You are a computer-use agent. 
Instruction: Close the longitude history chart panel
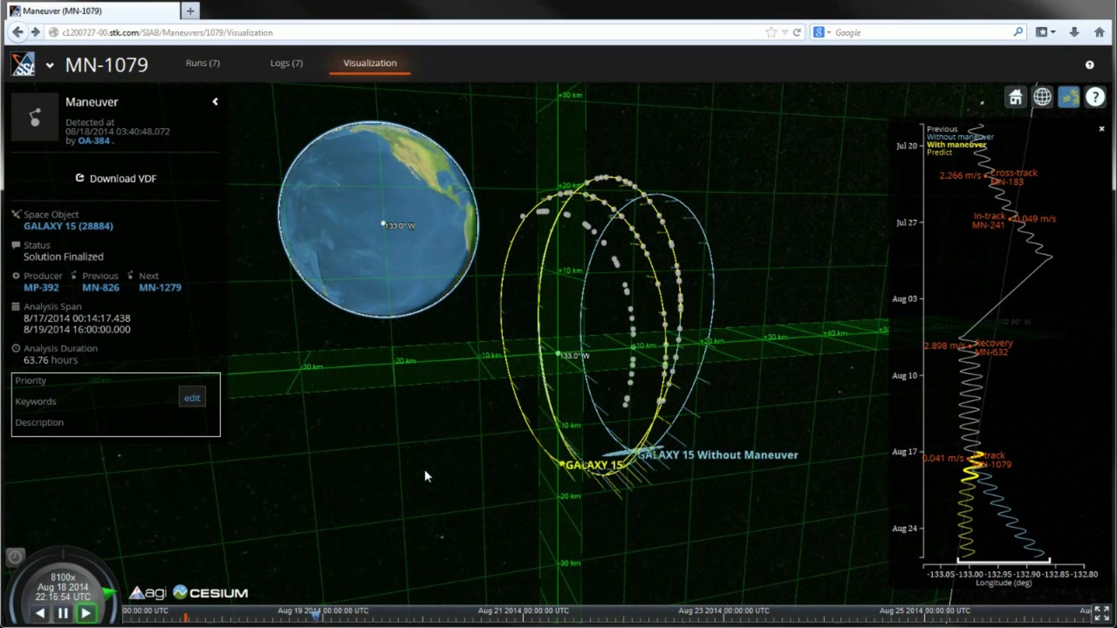pyautogui.click(x=1101, y=129)
